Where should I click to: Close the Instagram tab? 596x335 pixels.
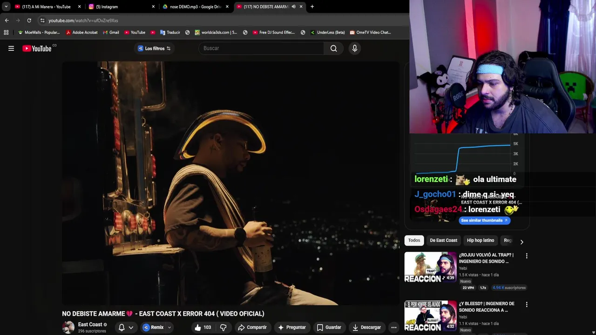153,7
